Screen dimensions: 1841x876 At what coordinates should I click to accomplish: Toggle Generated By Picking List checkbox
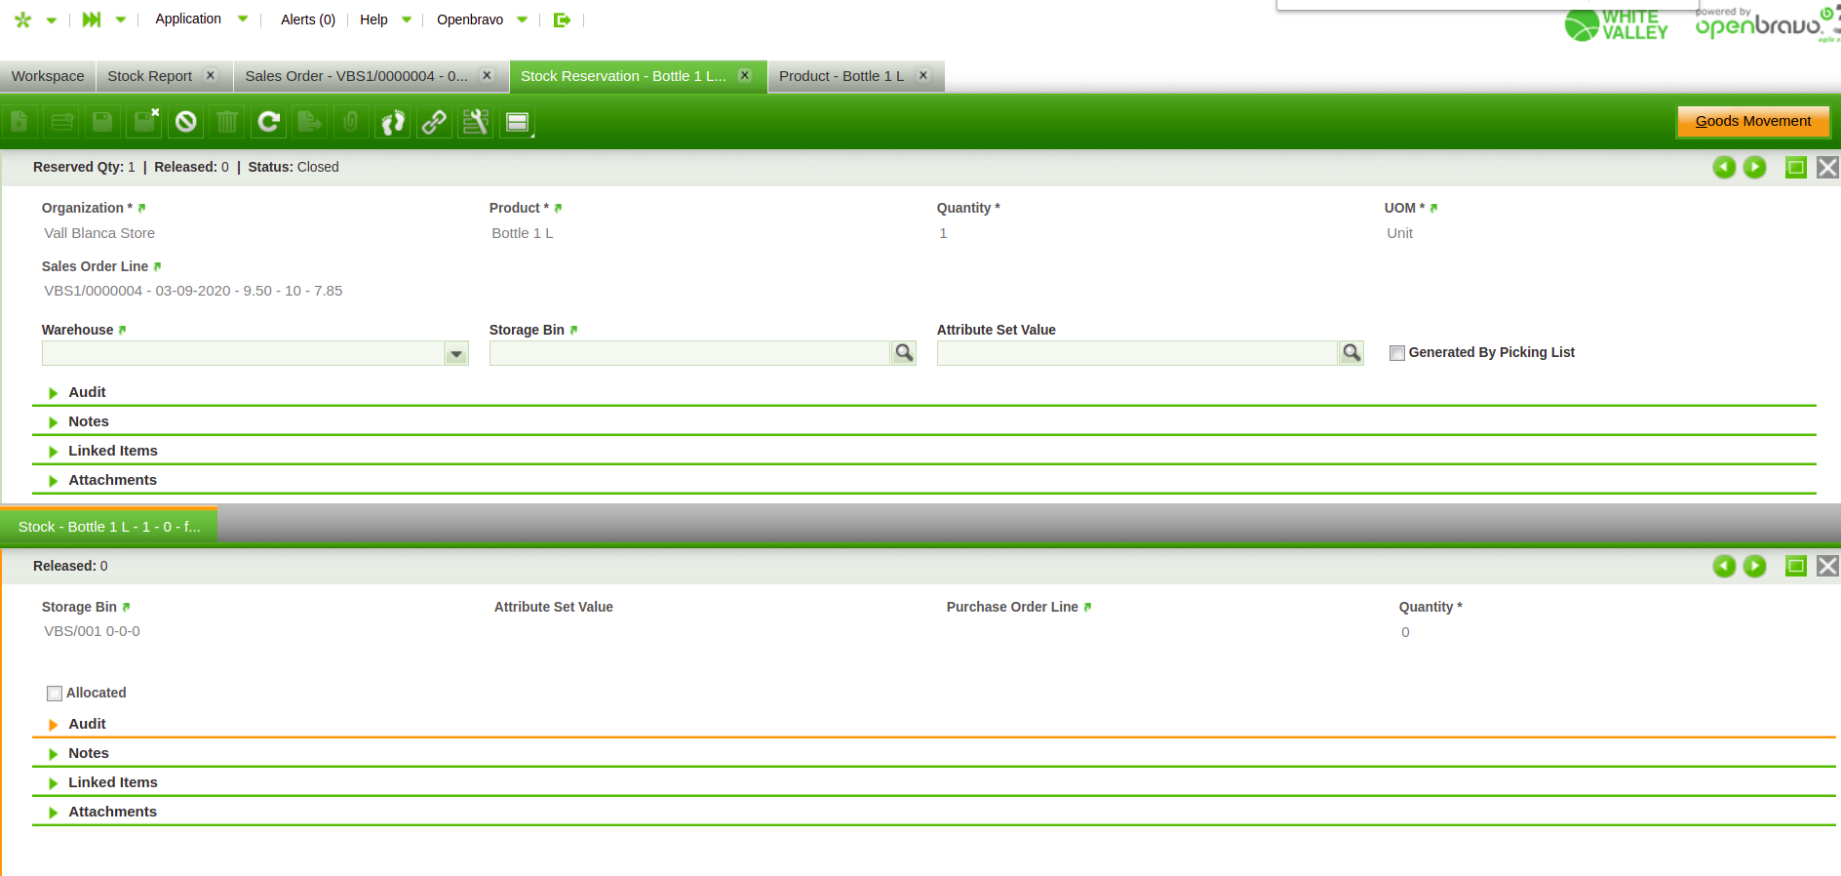click(1397, 353)
